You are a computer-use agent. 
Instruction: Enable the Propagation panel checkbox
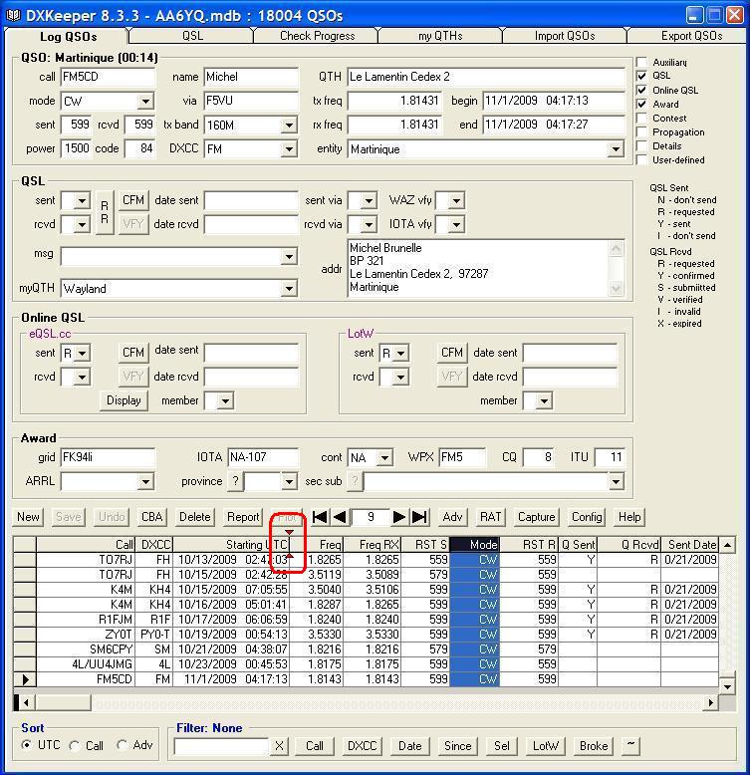click(x=641, y=131)
